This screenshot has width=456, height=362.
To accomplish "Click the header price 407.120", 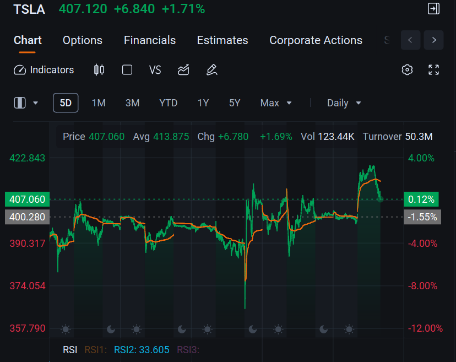I will pos(83,9).
